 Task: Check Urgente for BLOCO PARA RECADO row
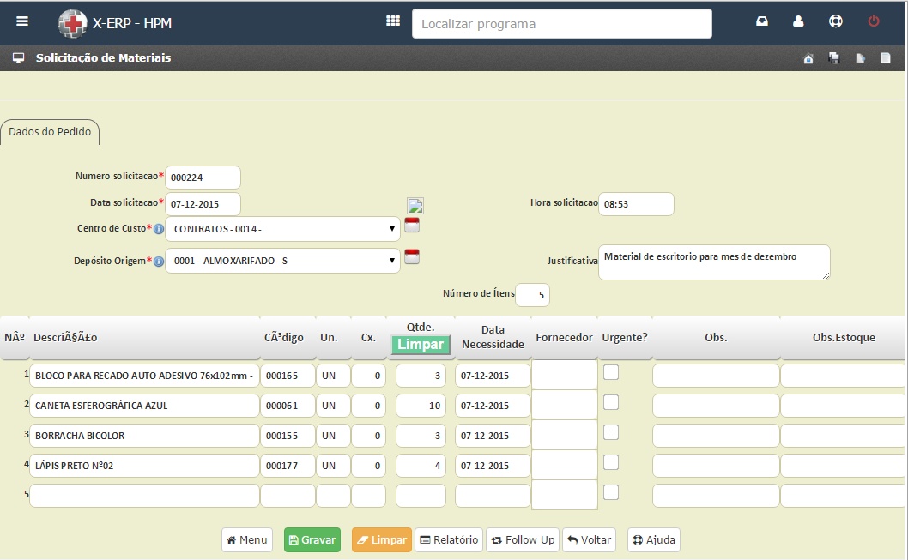coord(611,372)
